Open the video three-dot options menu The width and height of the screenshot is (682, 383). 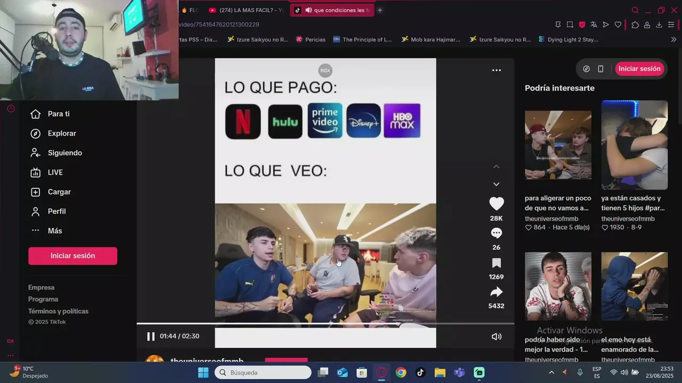click(x=496, y=70)
